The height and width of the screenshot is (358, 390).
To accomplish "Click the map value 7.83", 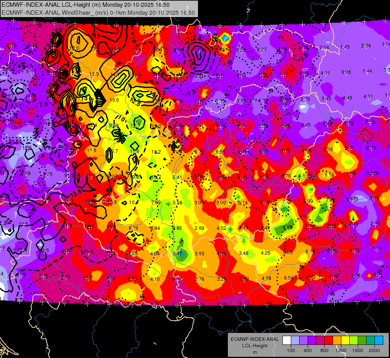I will coord(66,277).
